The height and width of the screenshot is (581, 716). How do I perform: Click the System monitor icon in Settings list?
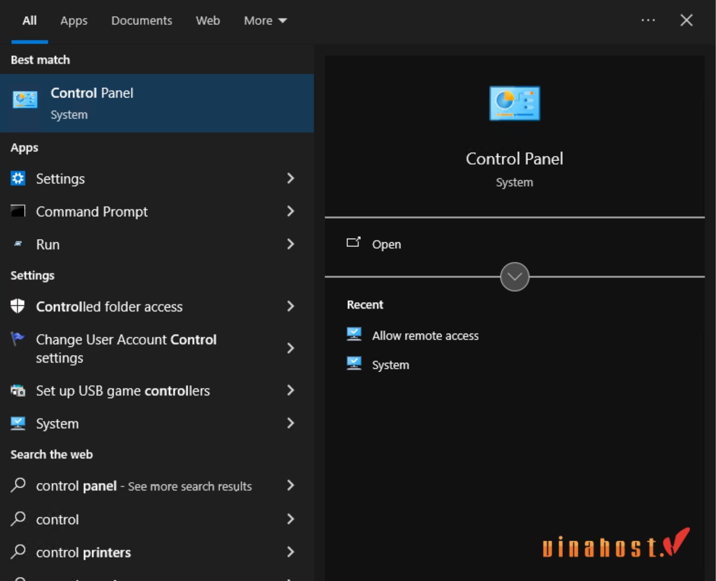tap(18, 423)
